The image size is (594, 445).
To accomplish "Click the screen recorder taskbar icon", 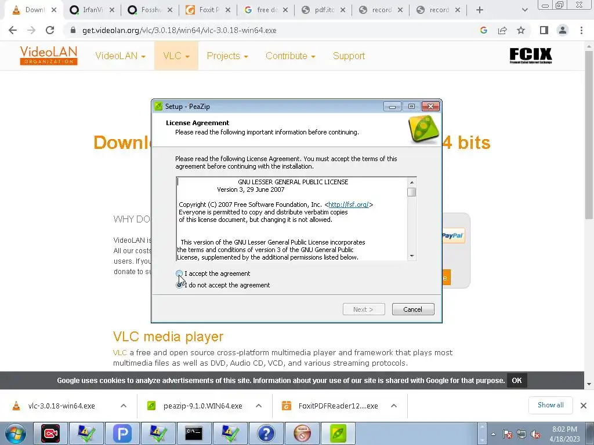I will (50, 433).
